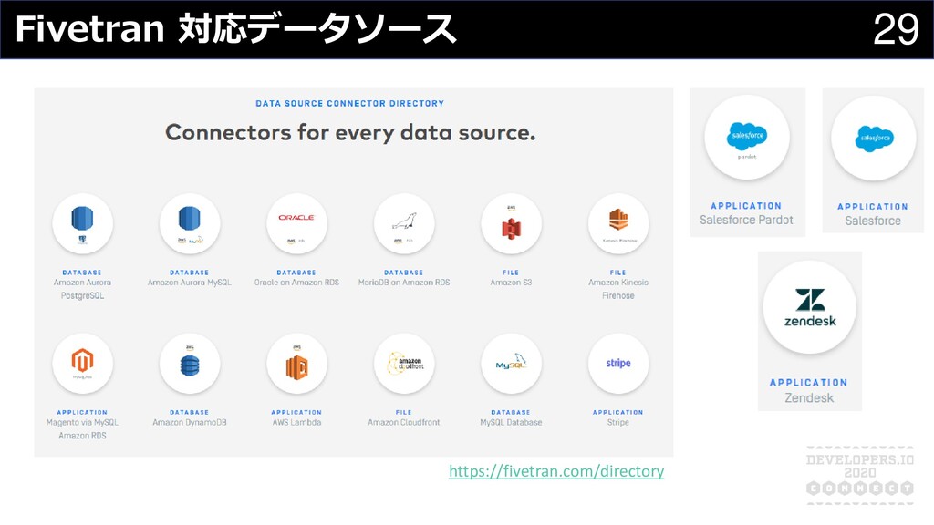
Task: Click the Amazon S3 connector icon
Action: [x=511, y=224]
